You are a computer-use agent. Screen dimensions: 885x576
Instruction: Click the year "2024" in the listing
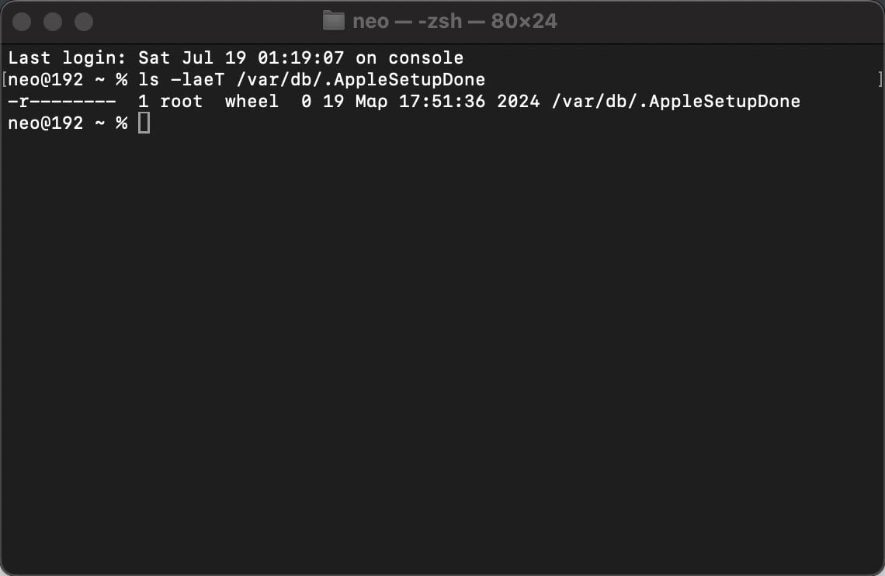[518, 102]
